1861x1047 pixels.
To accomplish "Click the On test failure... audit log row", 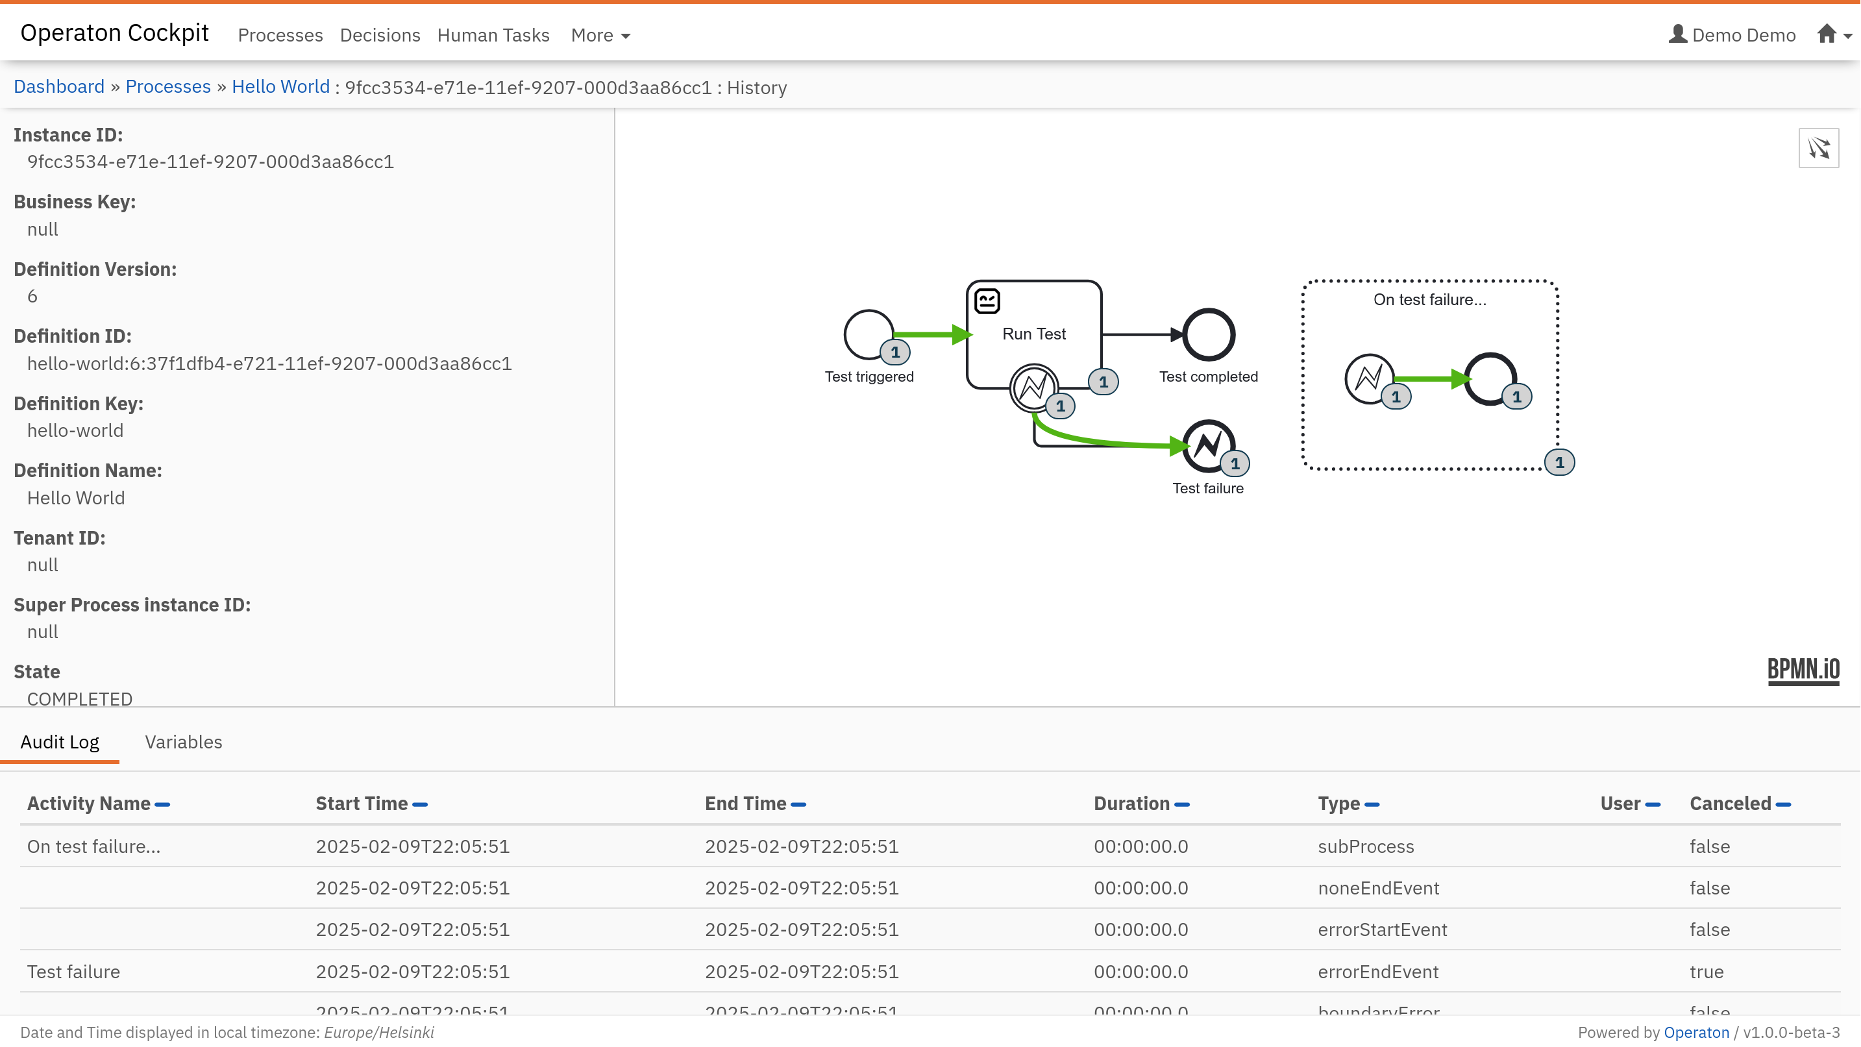I will click(931, 846).
